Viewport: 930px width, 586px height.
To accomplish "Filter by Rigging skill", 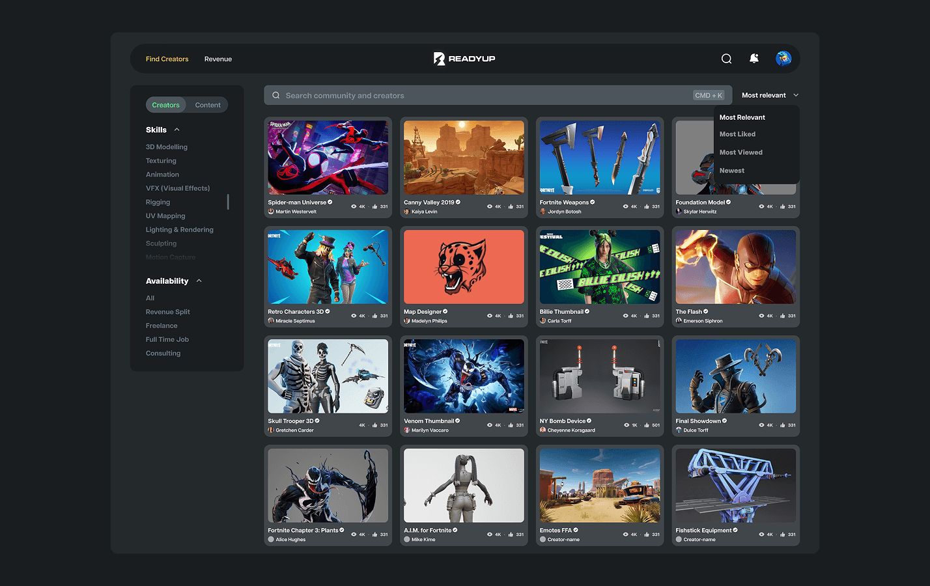I will pos(158,202).
